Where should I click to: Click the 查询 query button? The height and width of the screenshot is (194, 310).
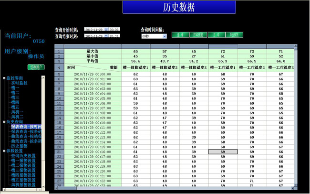(180, 35)
